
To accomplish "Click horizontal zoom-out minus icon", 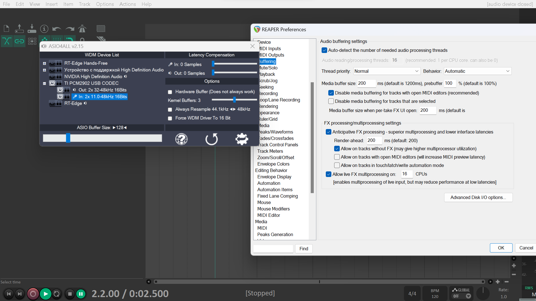I will click(x=506, y=282).
